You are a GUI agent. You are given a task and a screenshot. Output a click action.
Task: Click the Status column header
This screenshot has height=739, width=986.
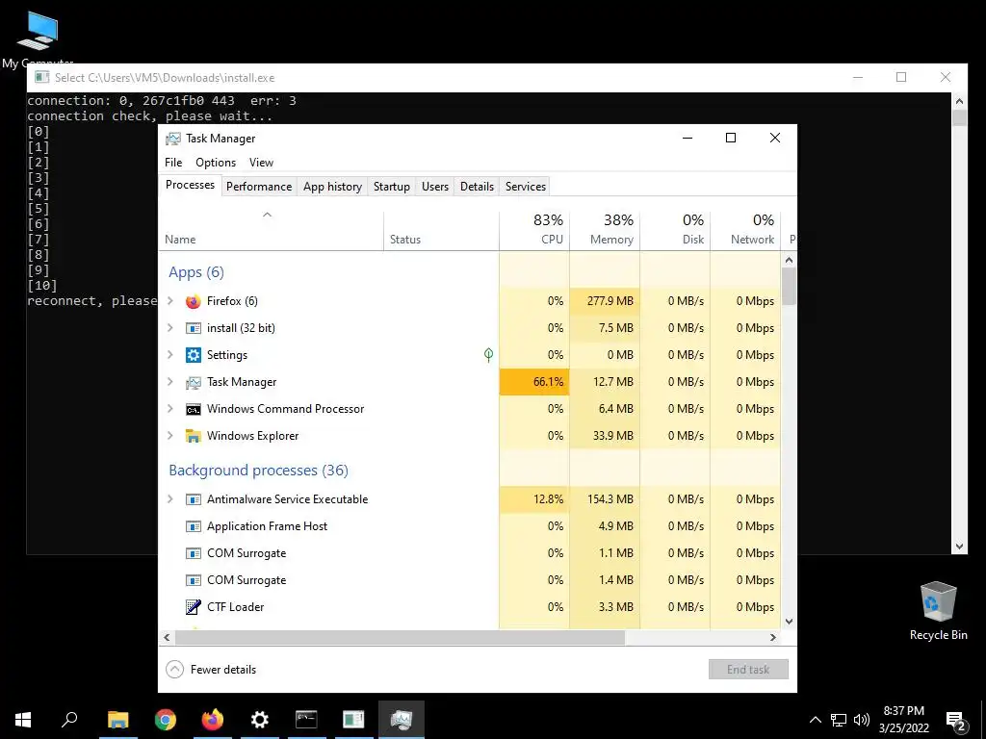pyautogui.click(x=441, y=229)
